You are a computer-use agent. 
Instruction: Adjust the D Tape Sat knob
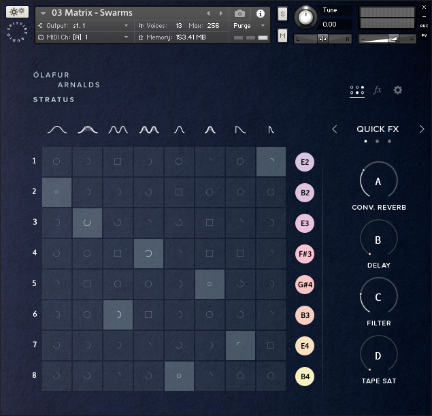click(x=378, y=354)
